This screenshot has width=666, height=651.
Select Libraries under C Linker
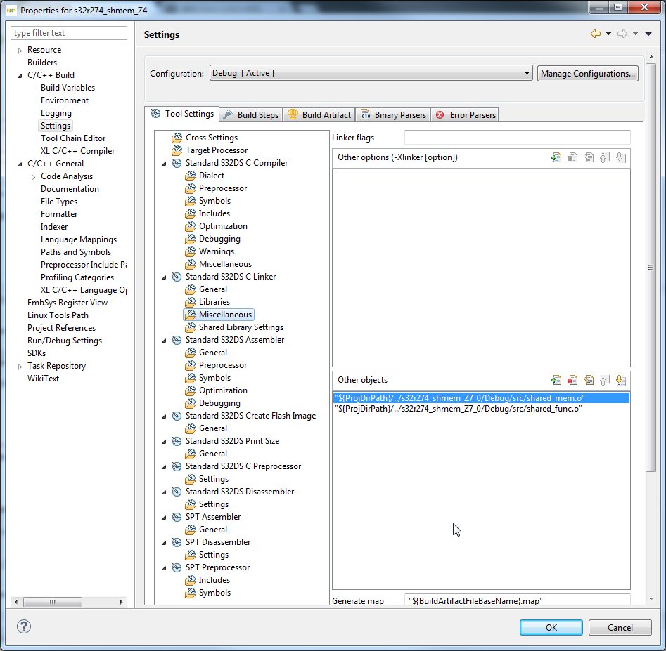point(214,302)
